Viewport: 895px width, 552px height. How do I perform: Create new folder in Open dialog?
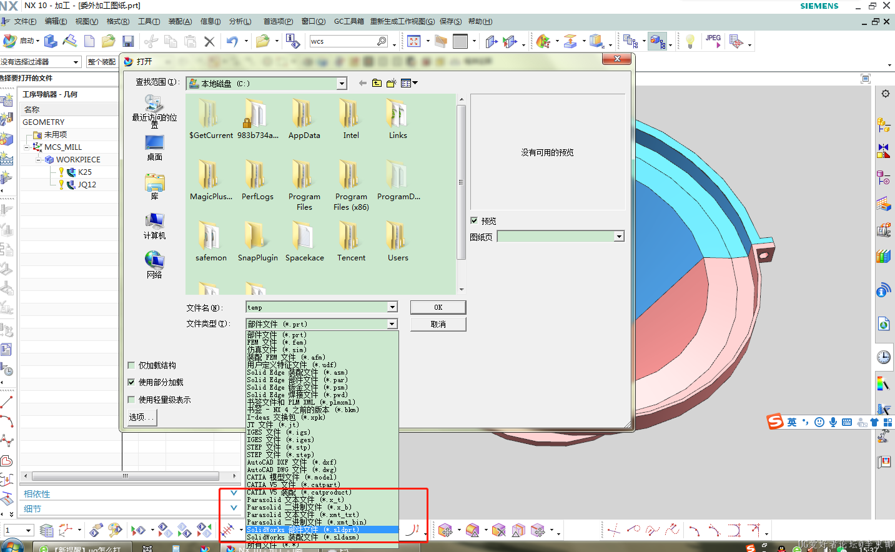[x=392, y=83]
